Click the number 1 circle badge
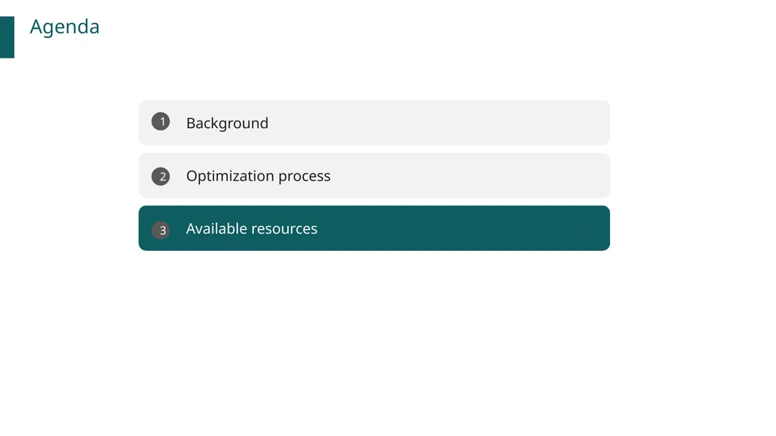The width and height of the screenshot is (776, 436). [161, 121]
